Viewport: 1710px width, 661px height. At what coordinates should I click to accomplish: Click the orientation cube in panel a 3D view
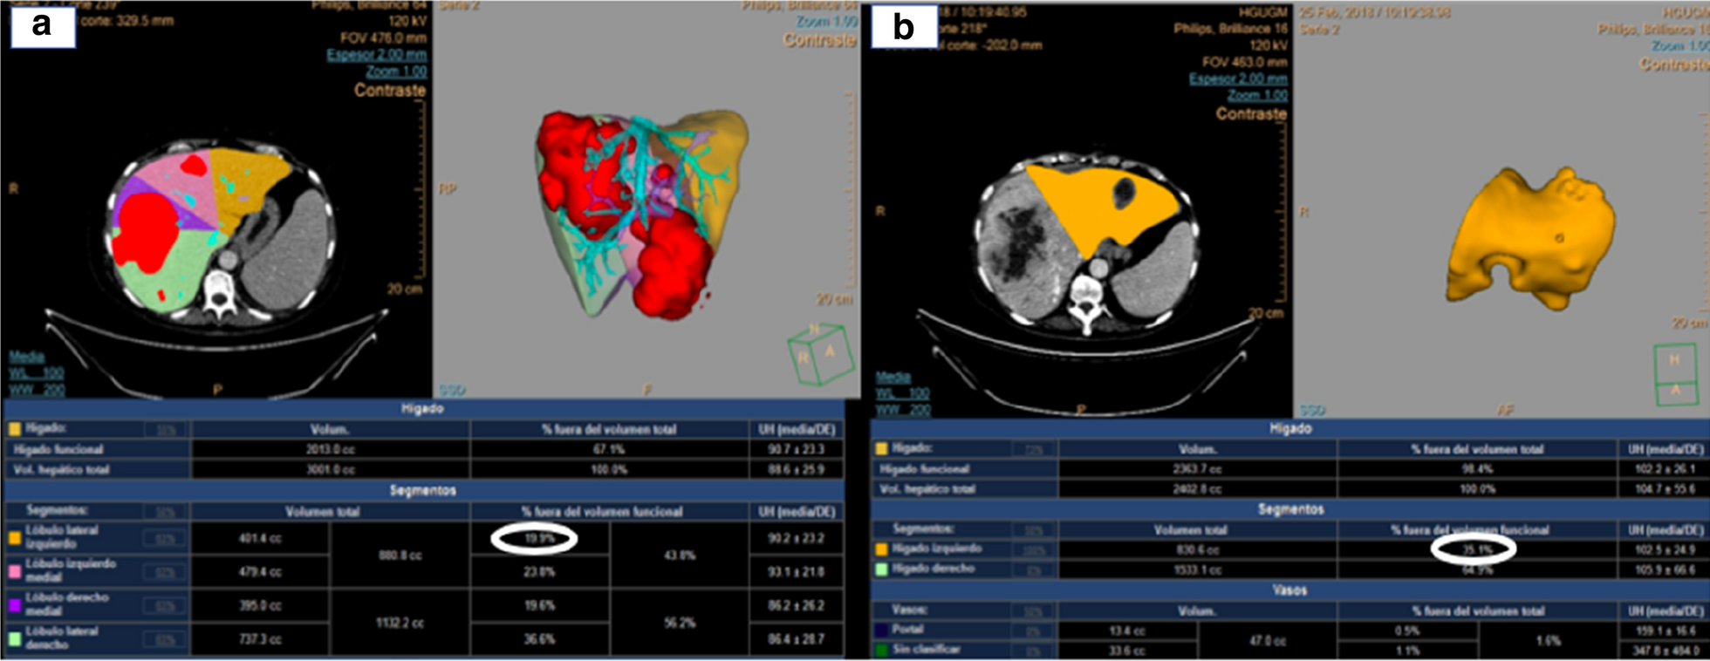[821, 353]
